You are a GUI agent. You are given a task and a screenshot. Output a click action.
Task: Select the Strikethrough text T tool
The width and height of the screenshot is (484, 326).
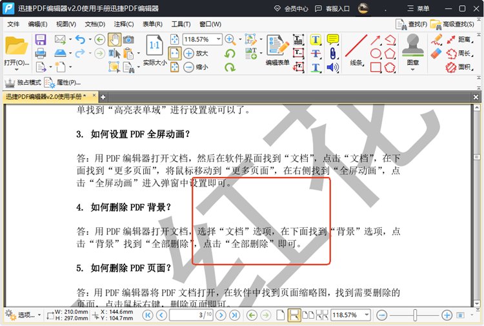click(315, 54)
